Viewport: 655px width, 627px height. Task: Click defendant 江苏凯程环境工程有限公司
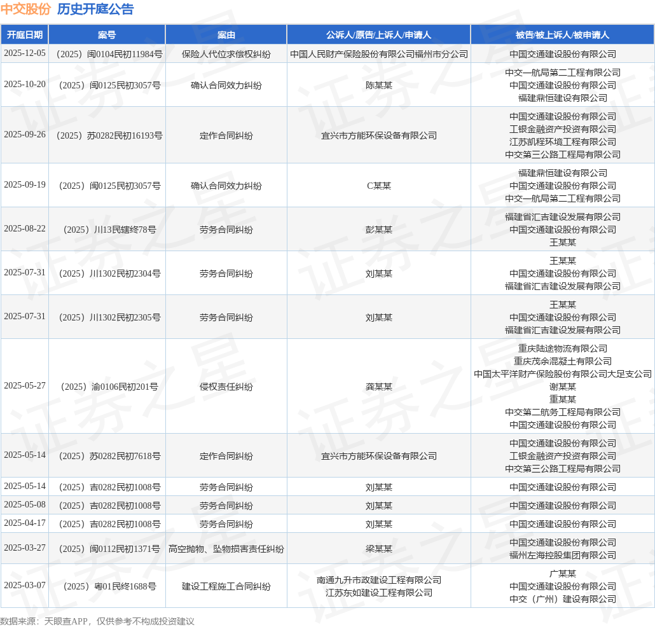click(563, 142)
